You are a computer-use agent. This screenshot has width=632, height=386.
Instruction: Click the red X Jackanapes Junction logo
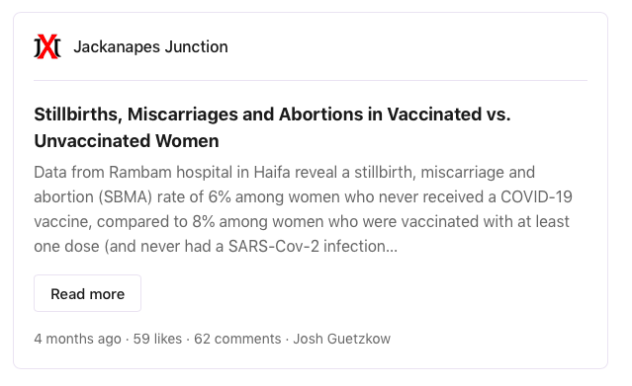(x=47, y=46)
